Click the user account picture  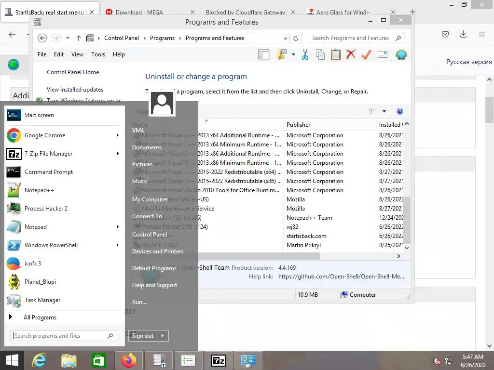(162, 103)
